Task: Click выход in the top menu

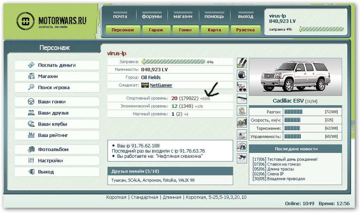Action: (x=246, y=16)
